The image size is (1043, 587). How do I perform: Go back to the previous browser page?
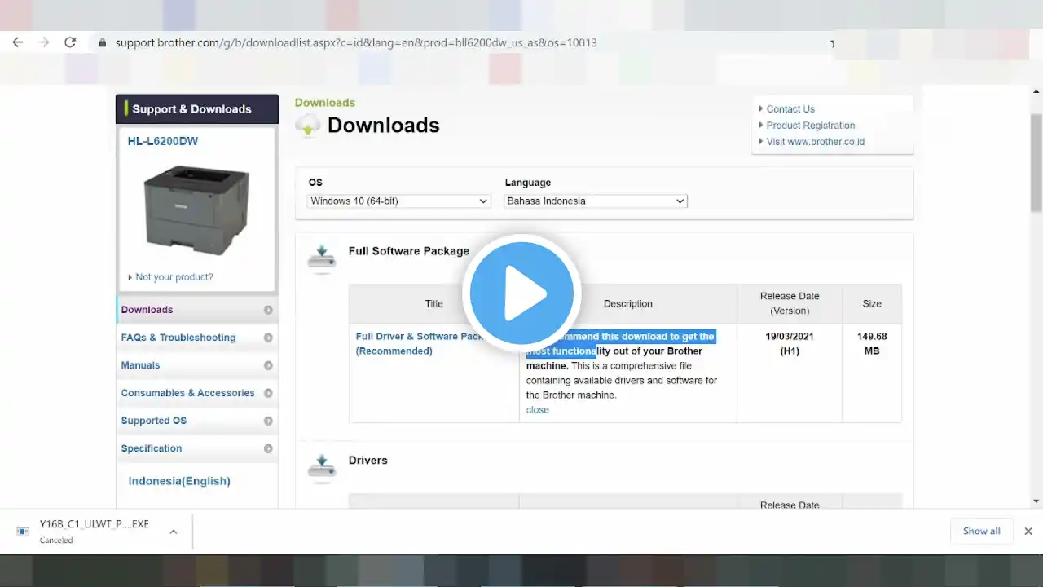(x=18, y=42)
